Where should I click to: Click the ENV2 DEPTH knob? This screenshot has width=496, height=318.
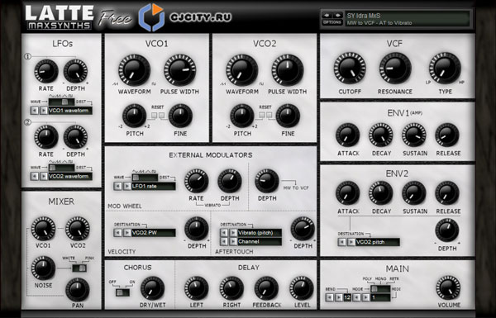click(447, 230)
